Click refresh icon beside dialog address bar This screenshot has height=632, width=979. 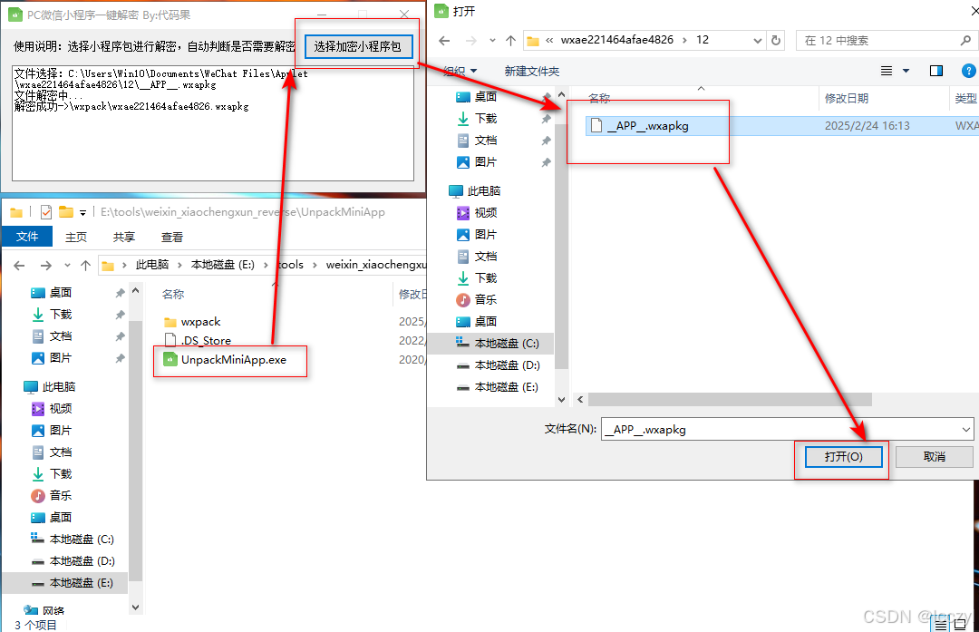tap(775, 41)
